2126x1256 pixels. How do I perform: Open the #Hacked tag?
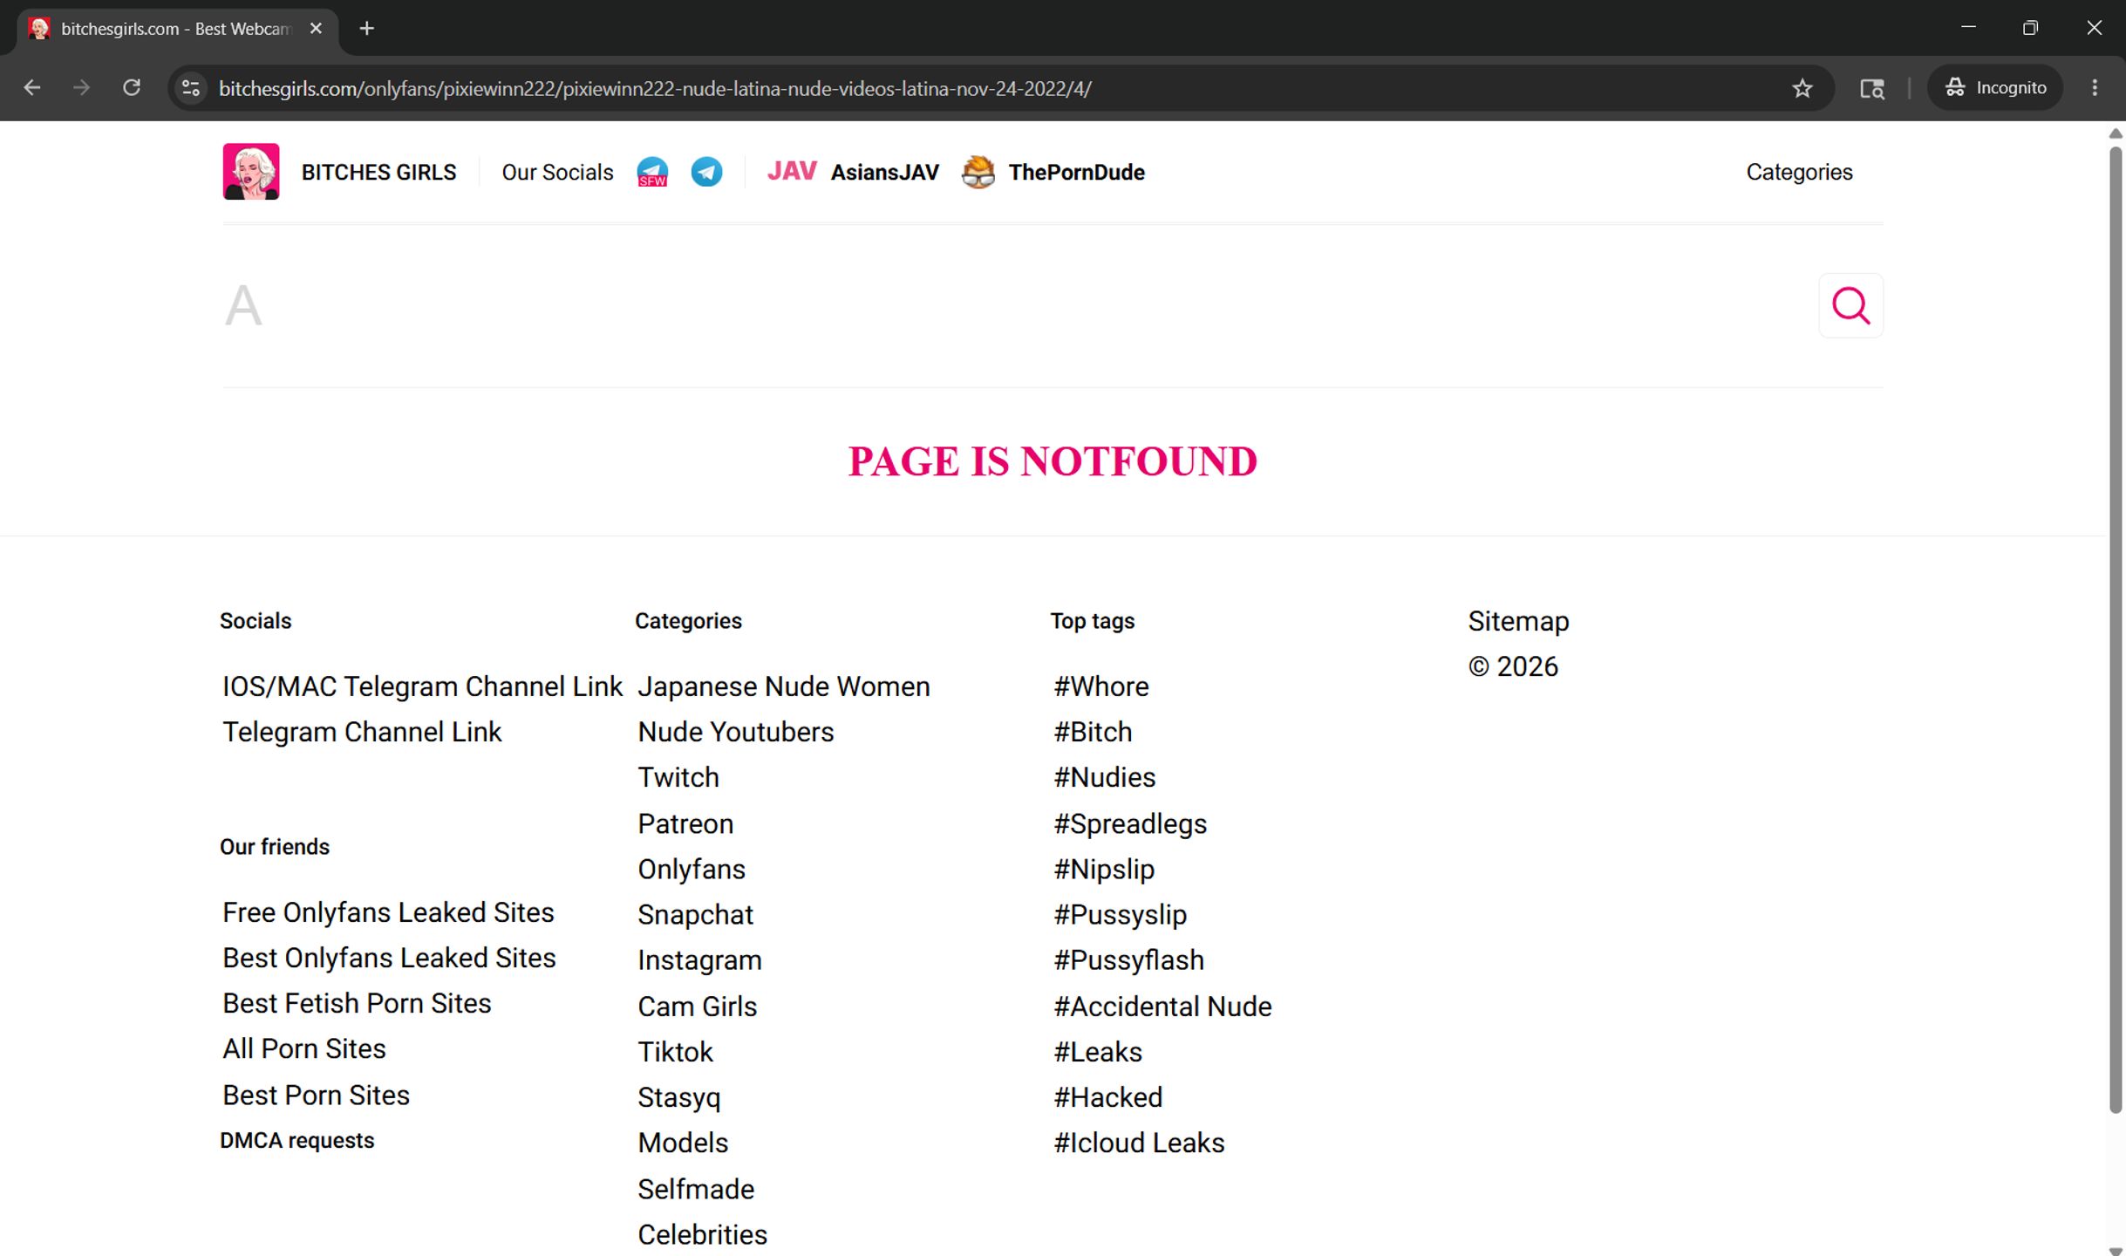1107,1097
